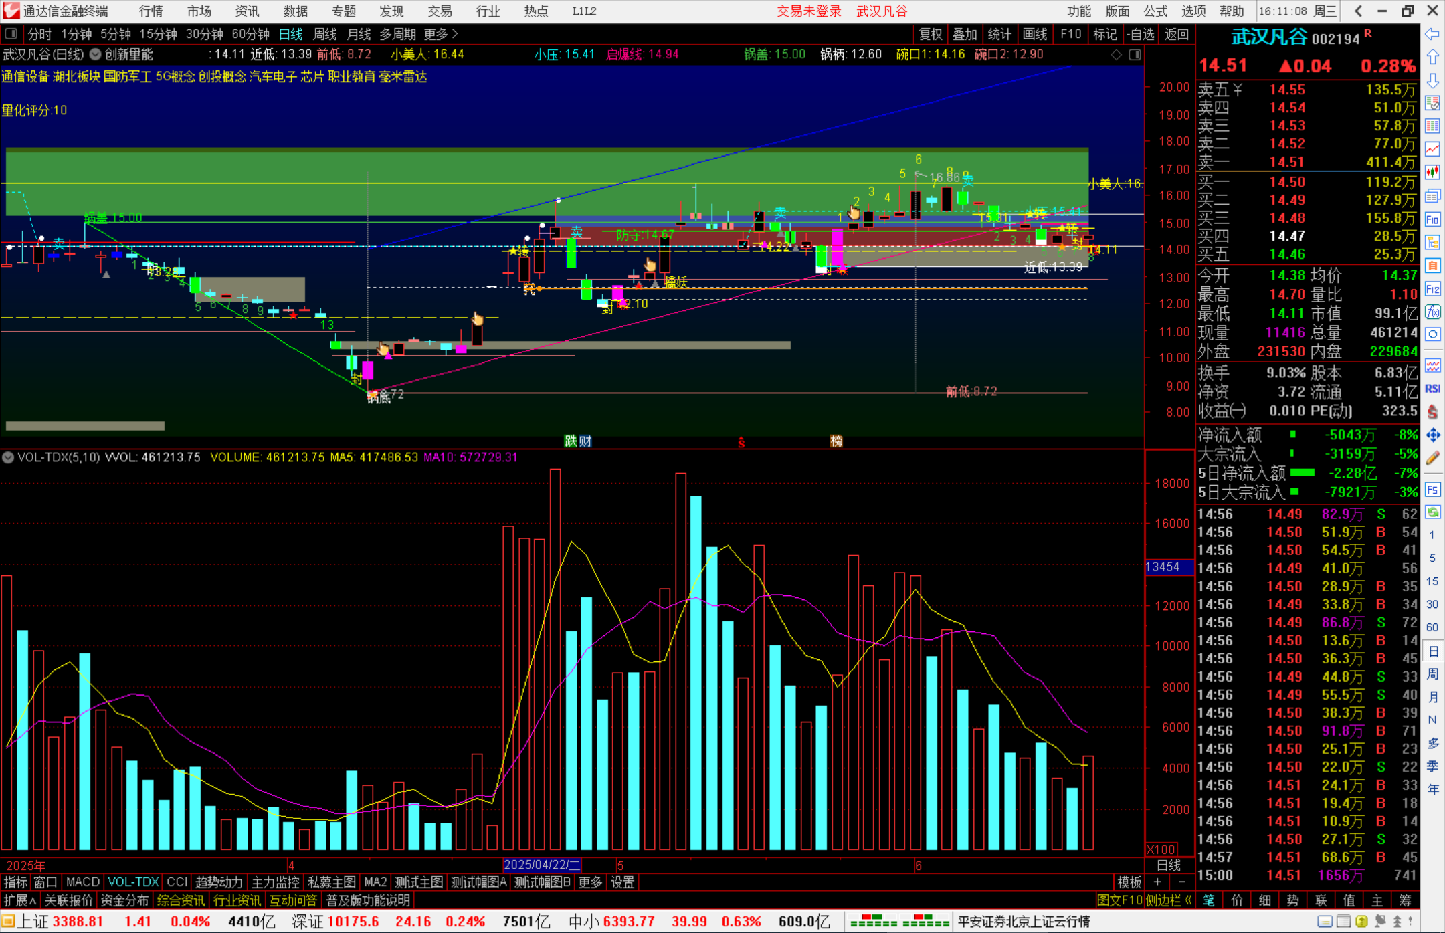The width and height of the screenshot is (1445, 933).
Task: Click the − zoom out button
Action: [x=1181, y=882]
